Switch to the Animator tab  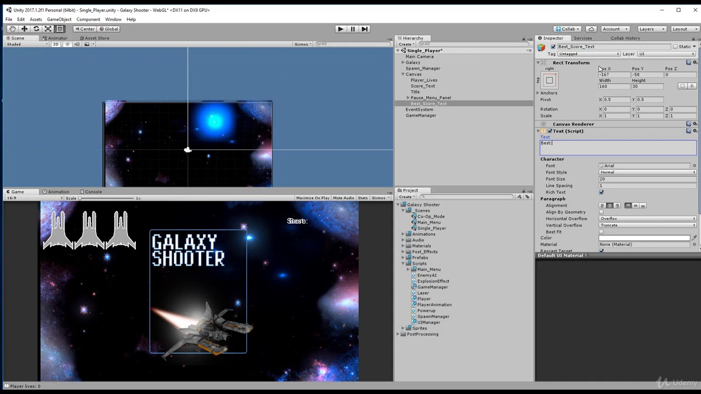pos(55,38)
